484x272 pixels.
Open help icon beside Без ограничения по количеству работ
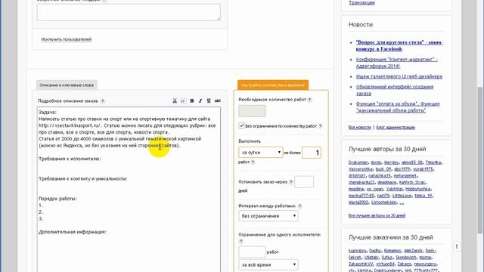pos(320,126)
